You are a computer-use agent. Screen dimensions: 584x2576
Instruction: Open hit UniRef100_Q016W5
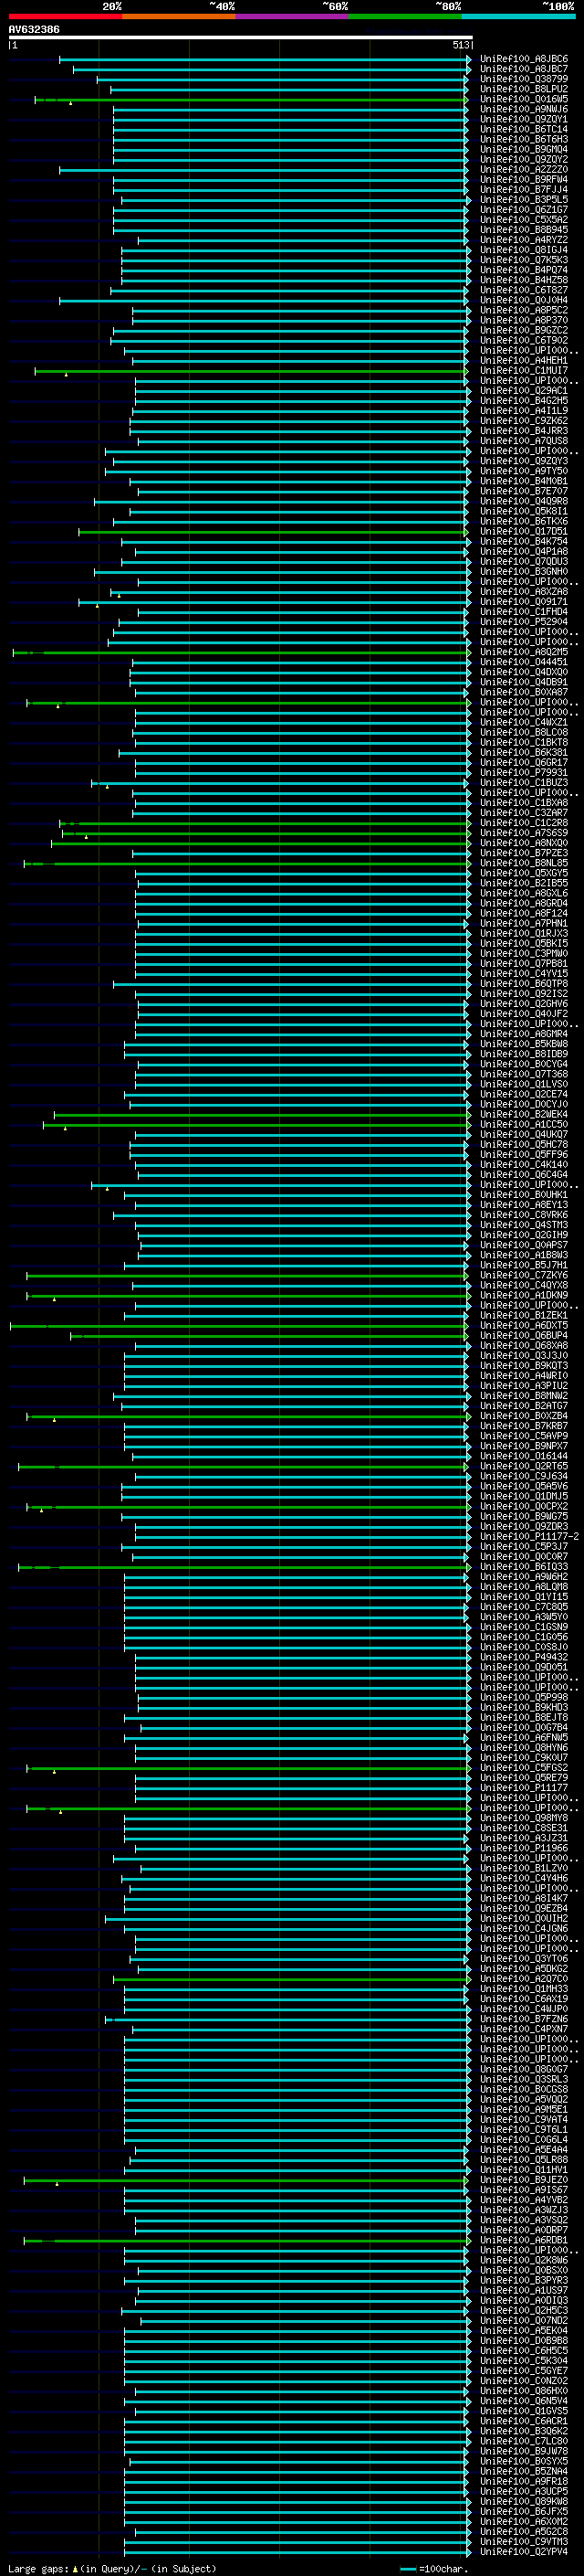tap(524, 99)
